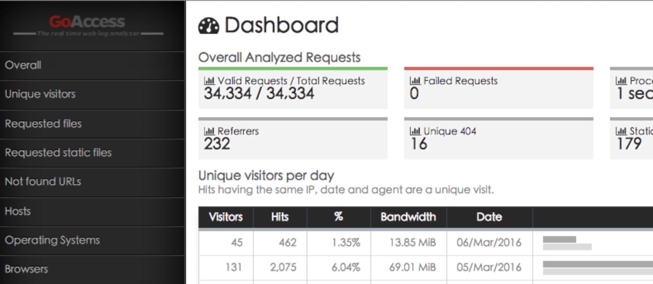Click the 462 hits cell
The image size is (653, 284).
pos(280,243)
